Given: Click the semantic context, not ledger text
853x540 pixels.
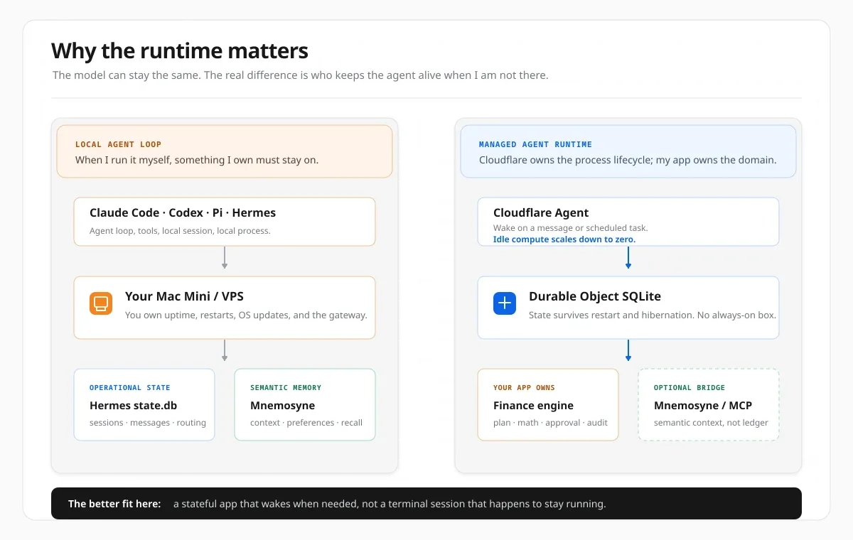Looking at the screenshot, I should (x=711, y=423).
